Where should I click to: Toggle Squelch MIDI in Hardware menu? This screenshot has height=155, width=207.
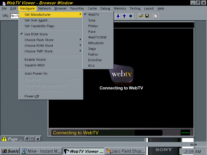click(x=34, y=65)
